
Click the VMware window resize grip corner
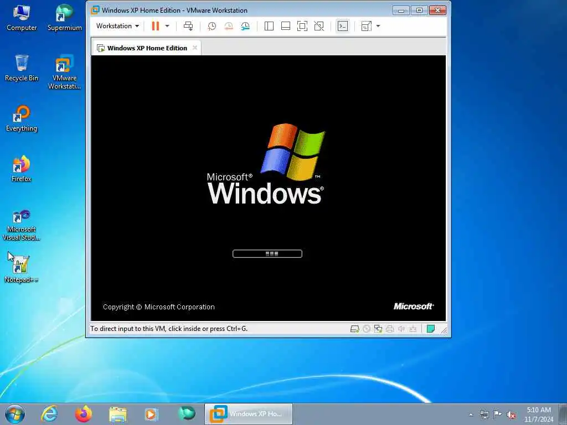(x=444, y=330)
